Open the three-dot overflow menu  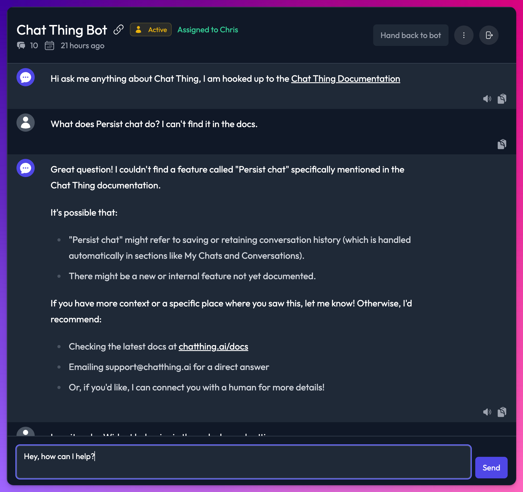click(x=464, y=35)
